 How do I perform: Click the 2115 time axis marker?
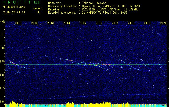coord(83,23)
